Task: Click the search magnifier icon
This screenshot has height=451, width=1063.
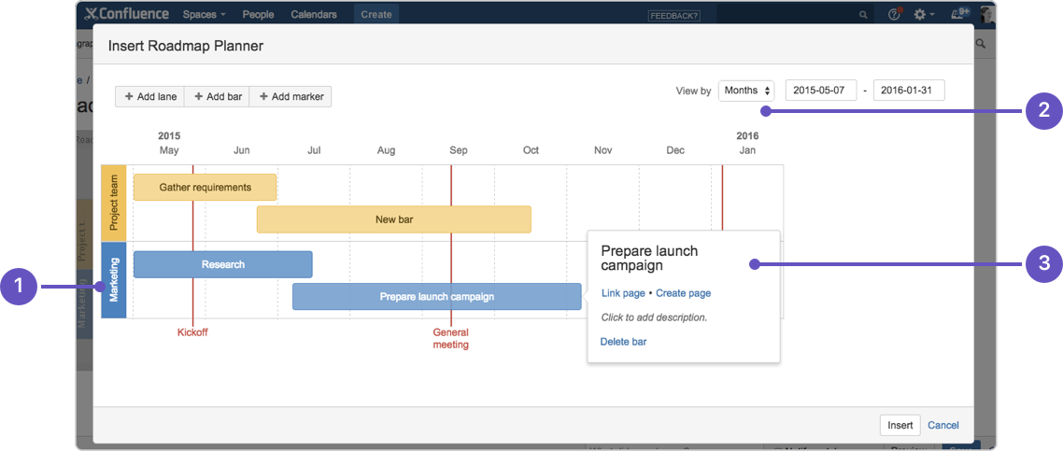Action: pyautogui.click(x=863, y=15)
